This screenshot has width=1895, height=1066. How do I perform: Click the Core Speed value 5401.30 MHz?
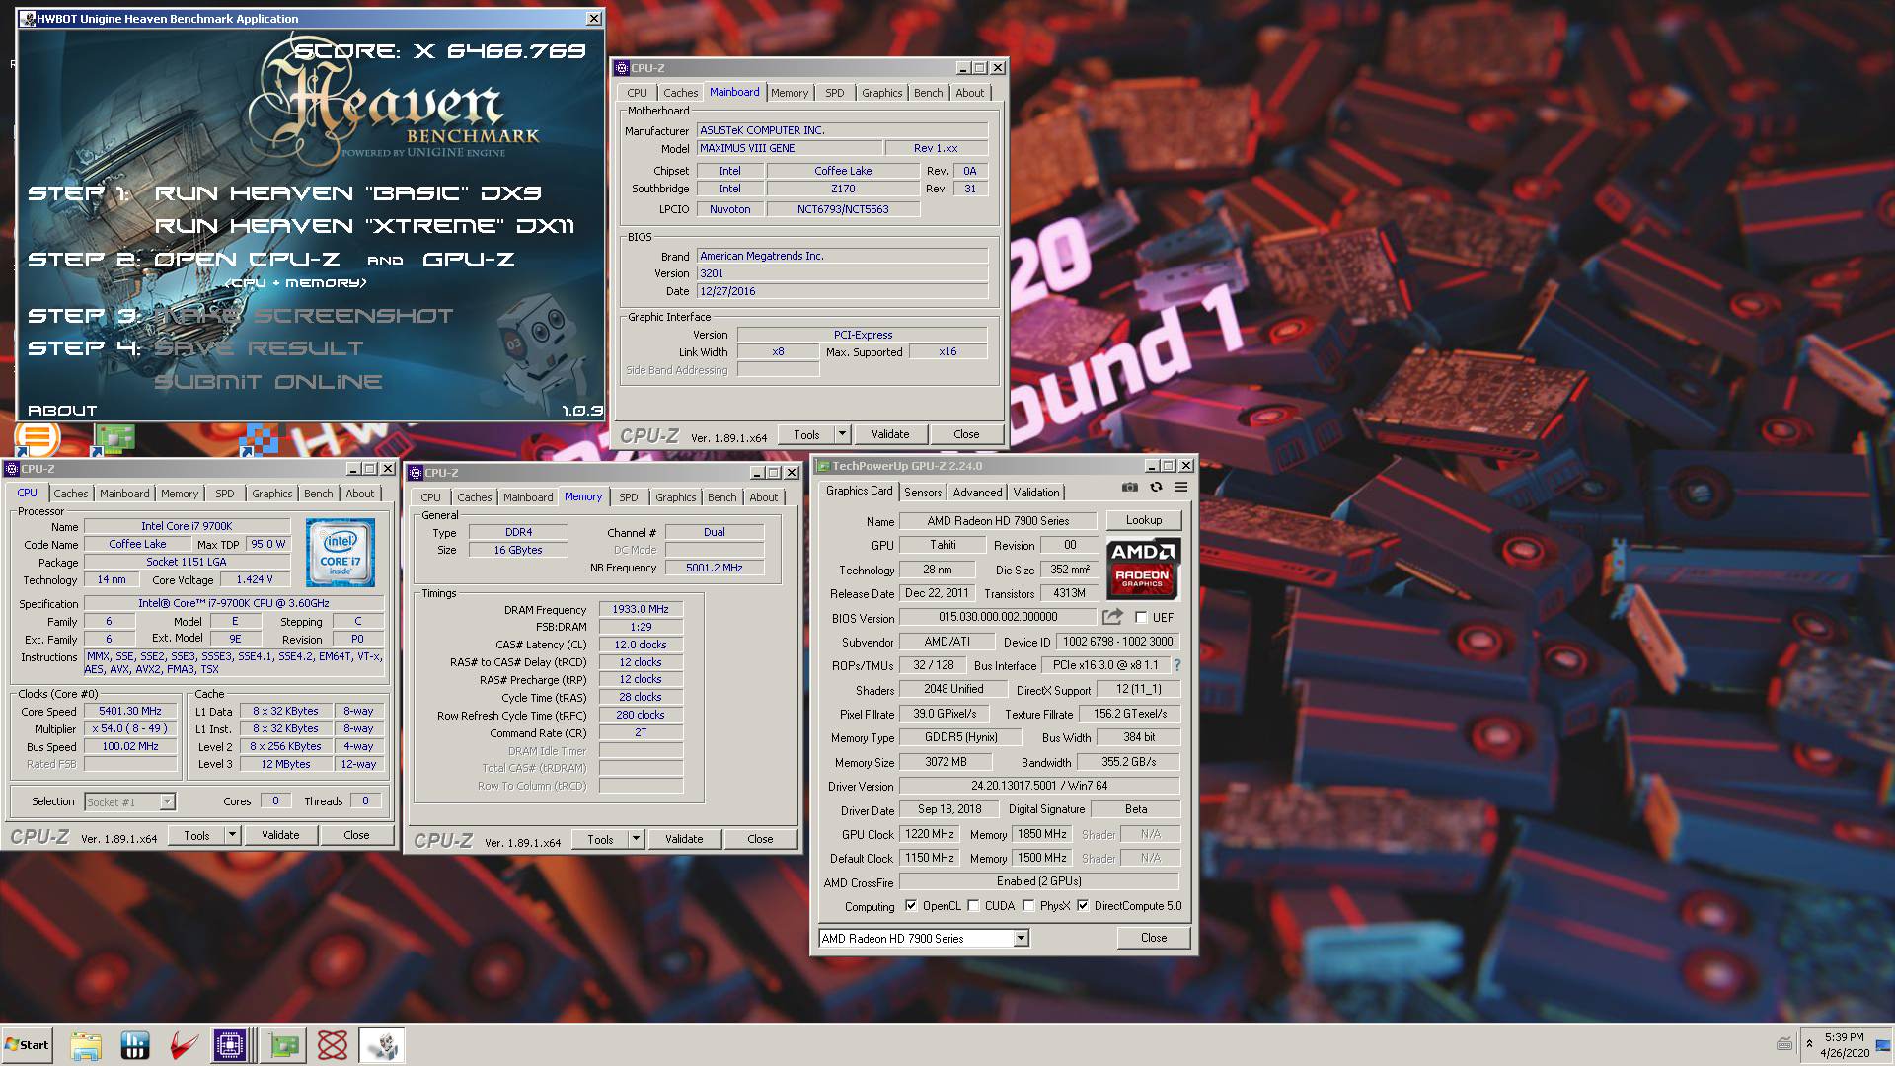pos(130,711)
